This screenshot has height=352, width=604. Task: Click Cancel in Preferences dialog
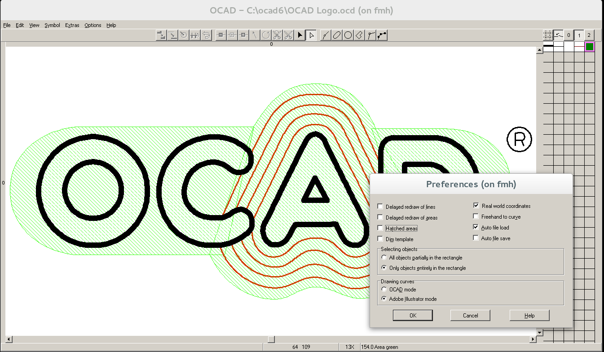(x=470, y=315)
